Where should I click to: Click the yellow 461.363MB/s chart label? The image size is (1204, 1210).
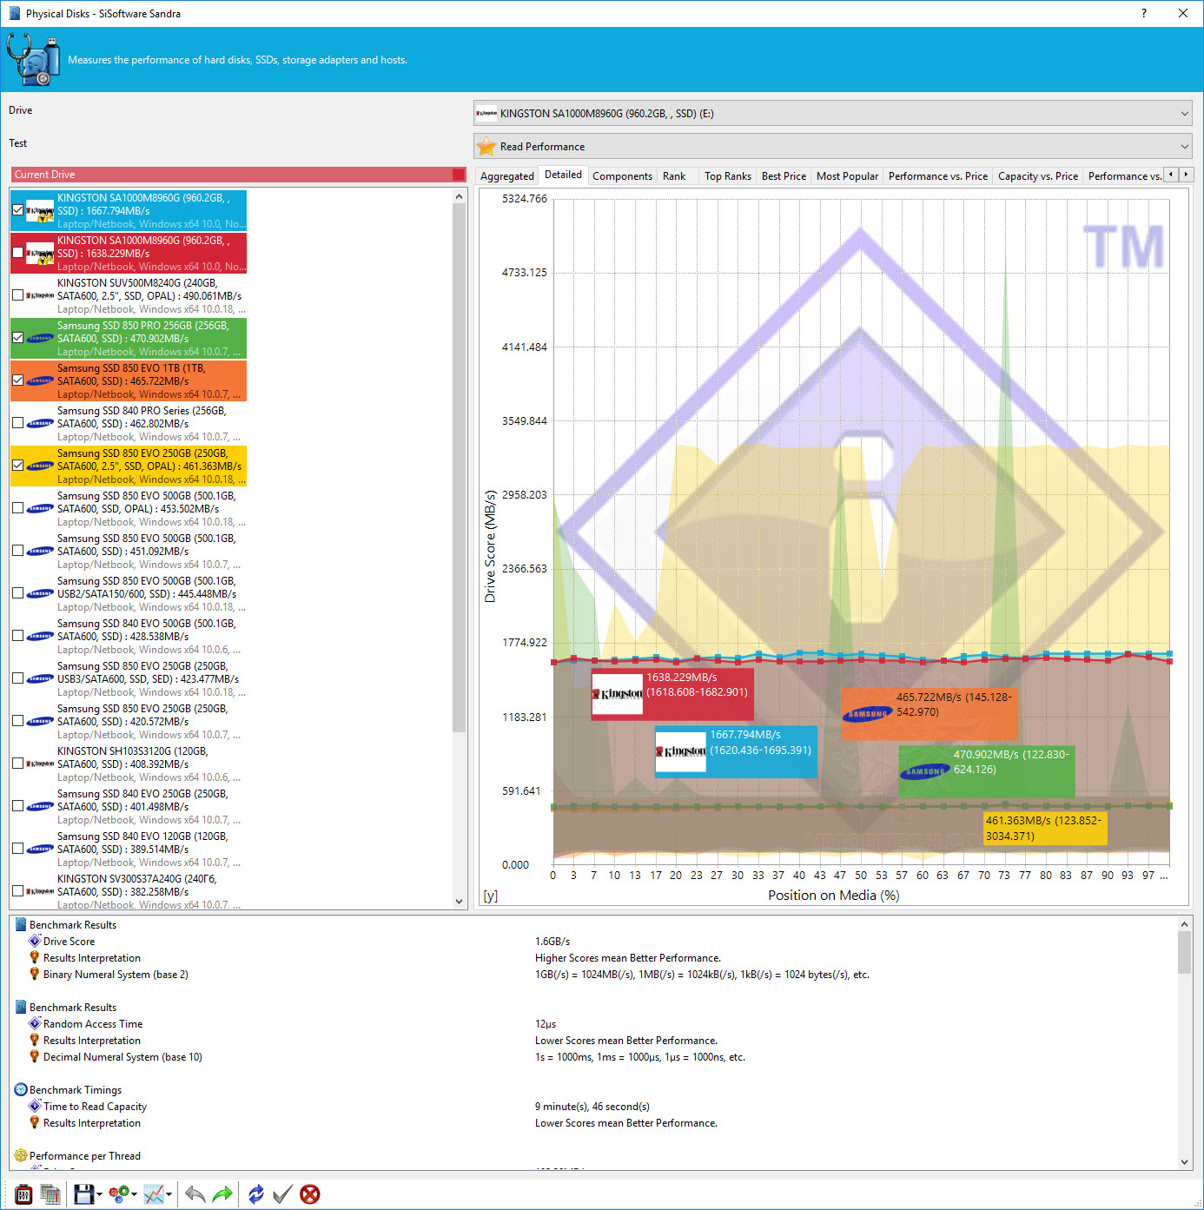(x=1045, y=828)
